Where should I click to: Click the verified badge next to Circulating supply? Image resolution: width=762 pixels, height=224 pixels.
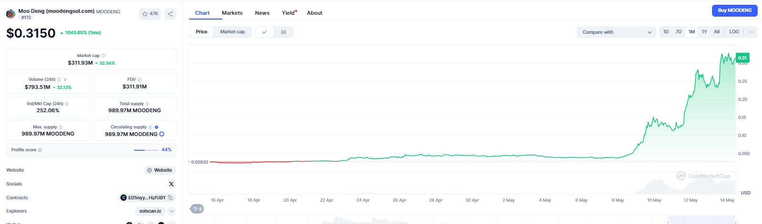click(156, 127)
